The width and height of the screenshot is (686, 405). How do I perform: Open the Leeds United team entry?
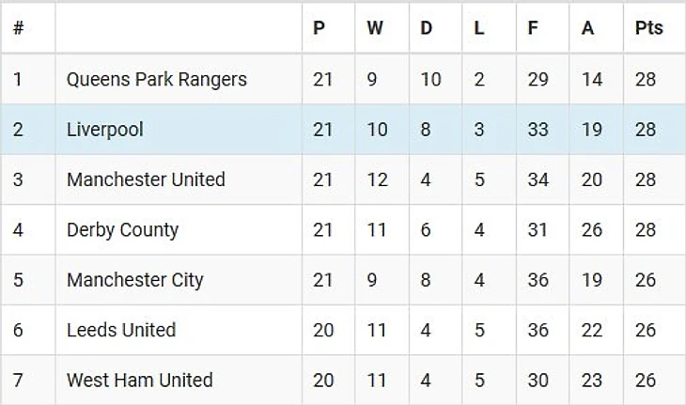pyautogui.click(x=121, y=330)
